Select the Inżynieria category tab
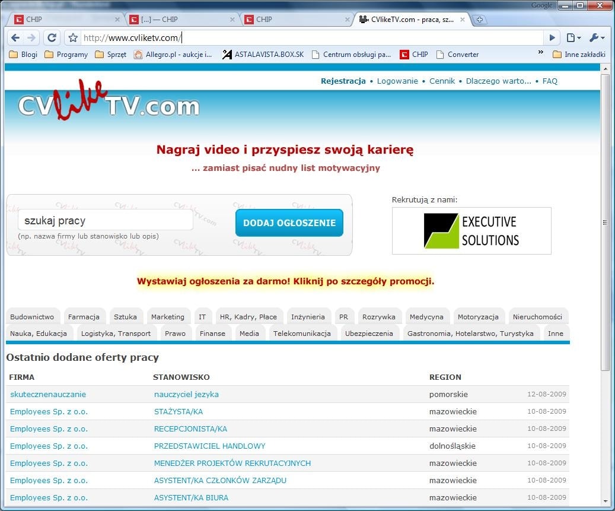 (308, 317)
